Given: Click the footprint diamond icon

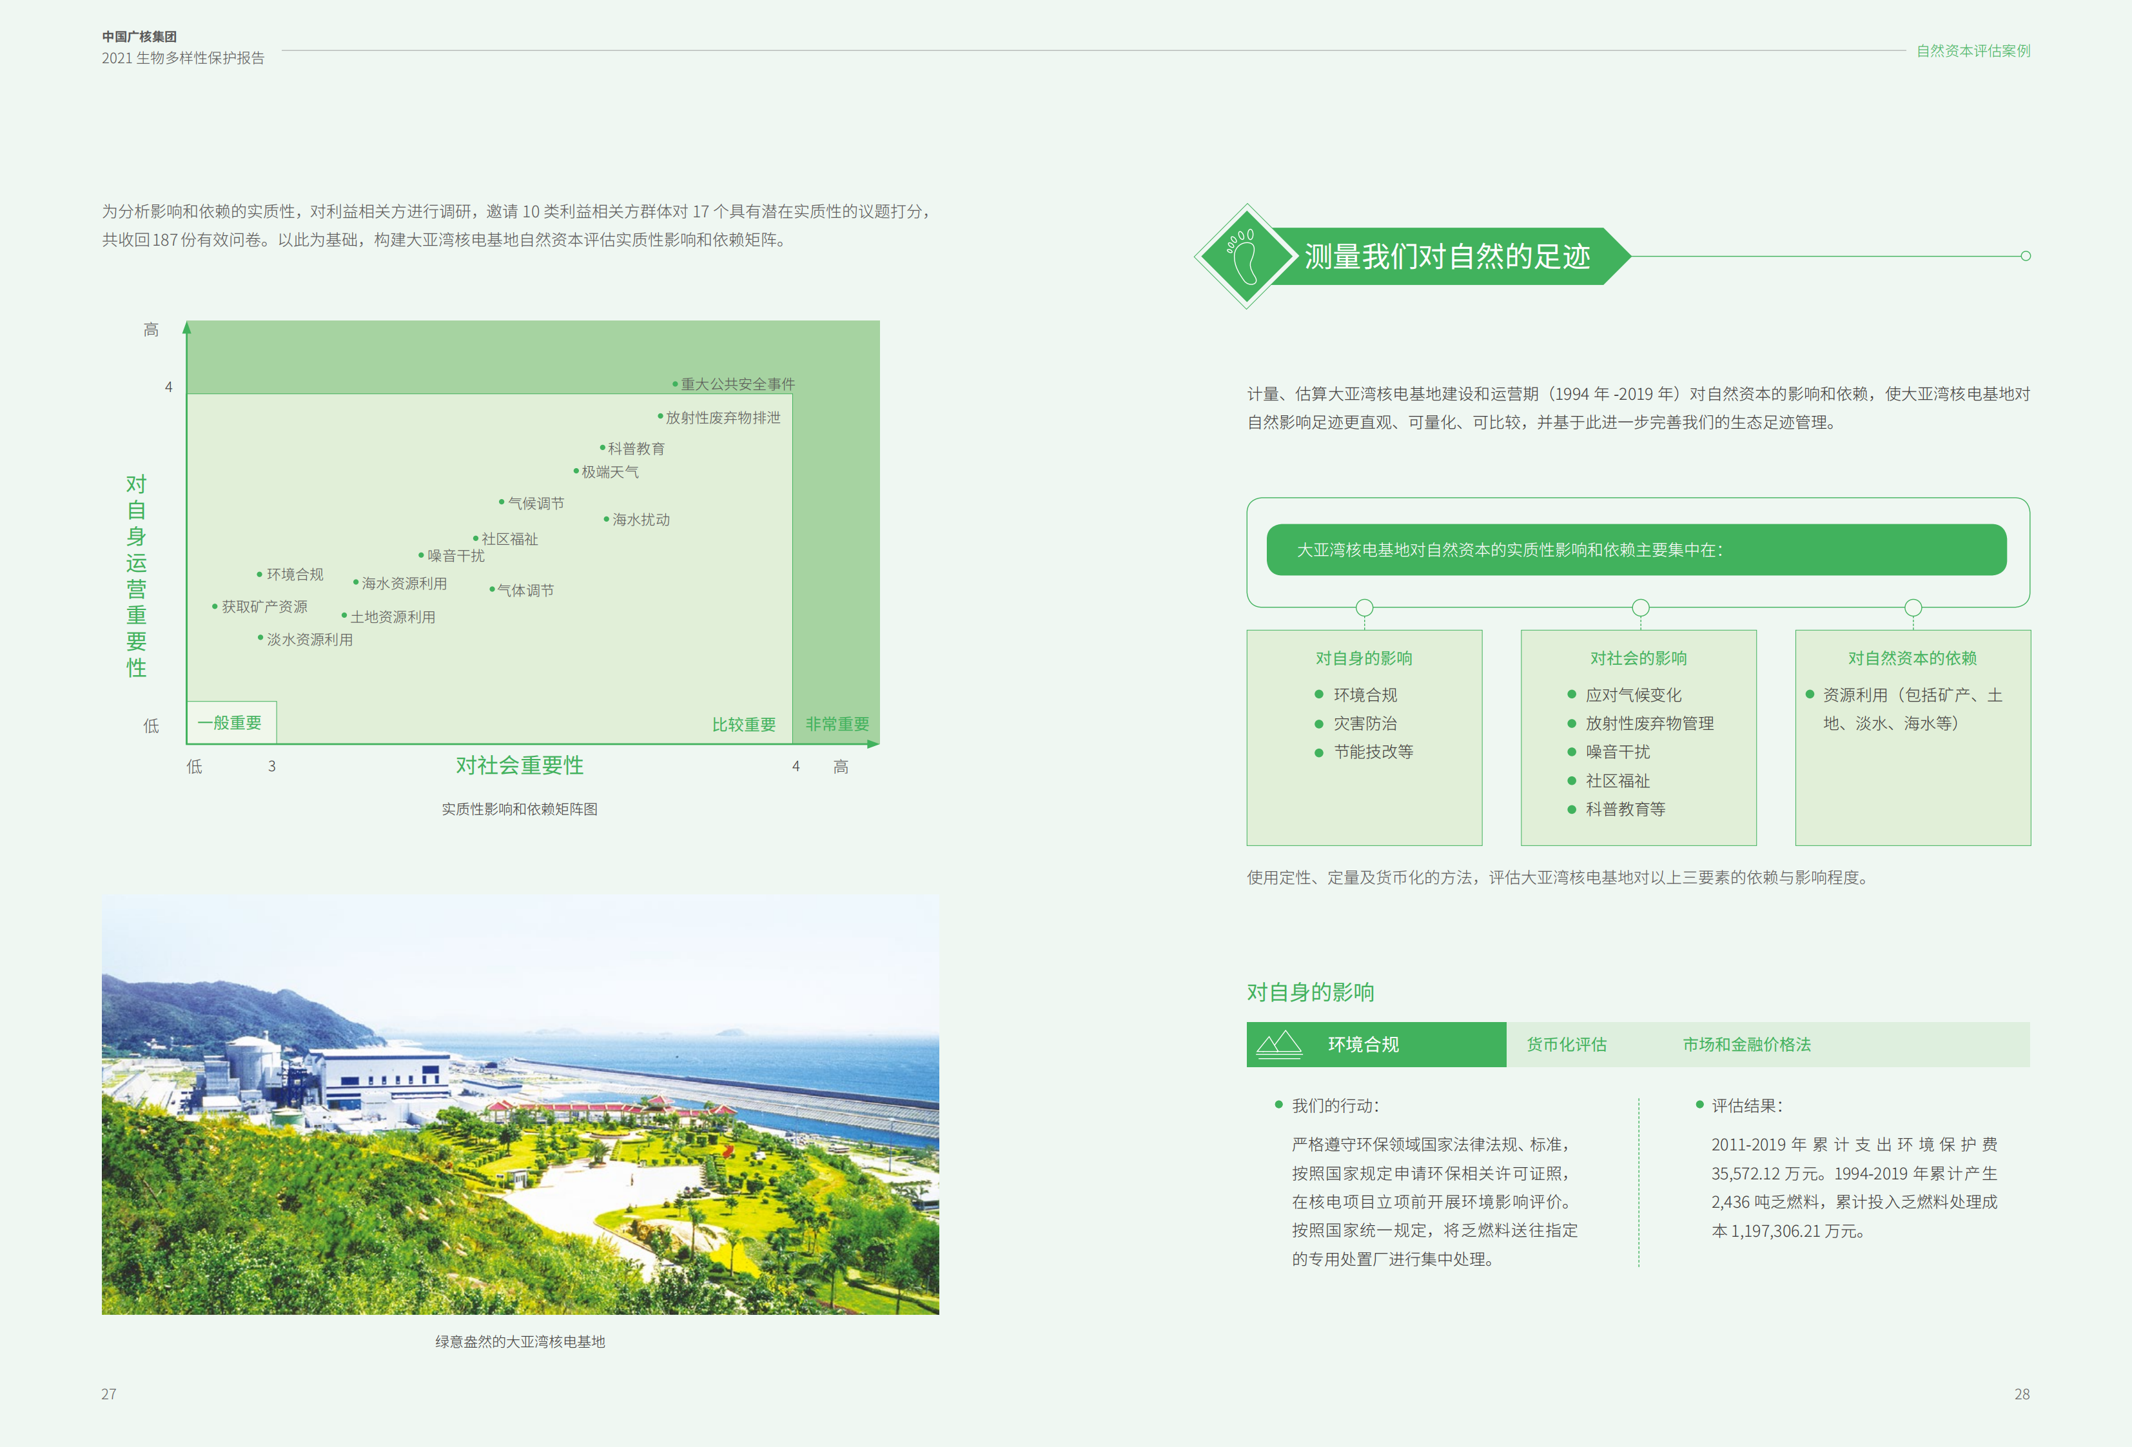Looking at the screenshot, I should pyautogui.click(x=1247, y=256).
